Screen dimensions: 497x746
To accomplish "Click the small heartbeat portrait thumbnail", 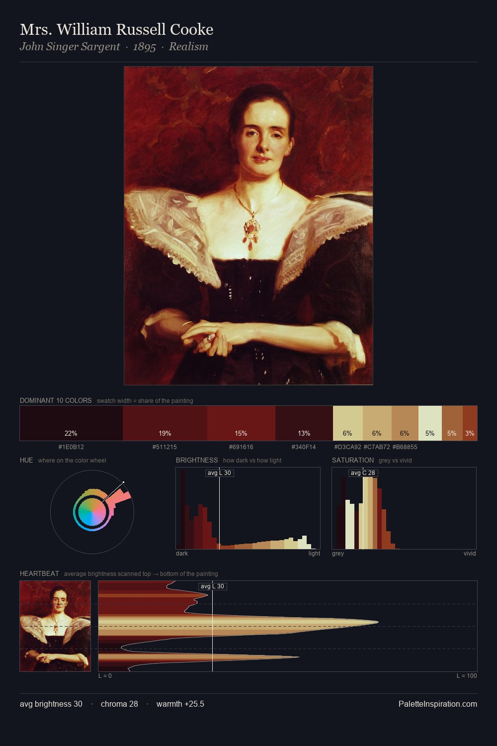I will [55, 626].
